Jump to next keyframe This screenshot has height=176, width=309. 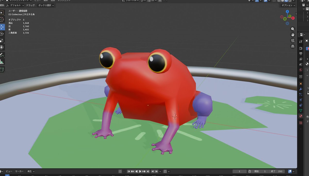coord(144,171)
